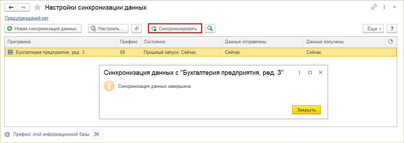Open main window's three-dot menu
This screenshot has height=143, width=404.
384,7
